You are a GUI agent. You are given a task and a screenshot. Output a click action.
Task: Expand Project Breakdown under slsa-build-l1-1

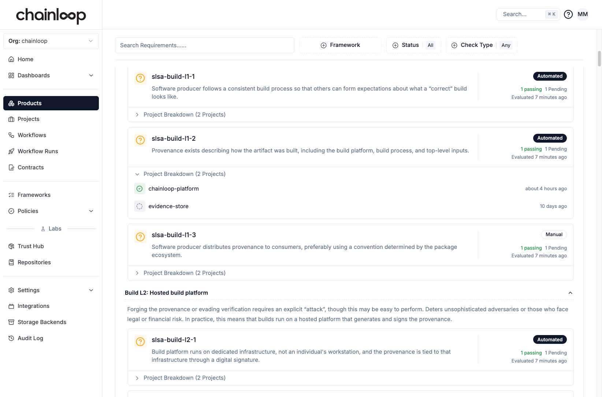click(x=181, y=115)
